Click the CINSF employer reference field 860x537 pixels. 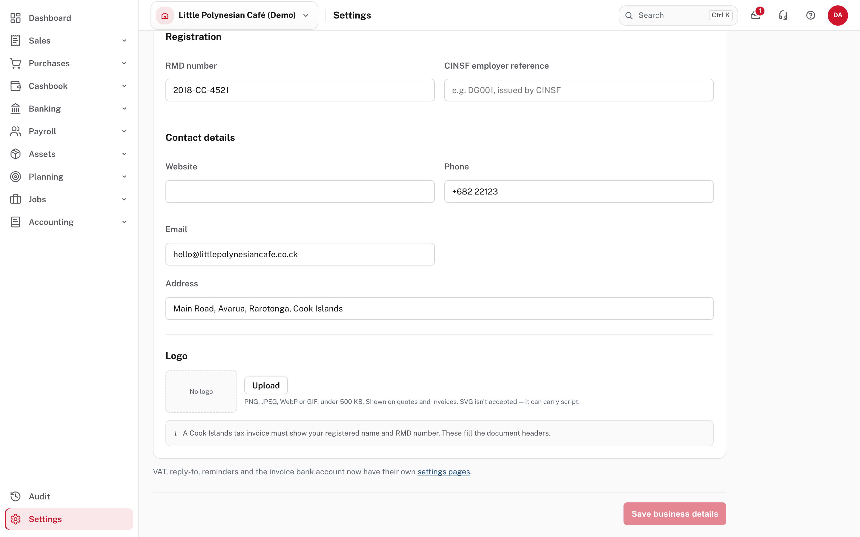click(x=578, y=90)
